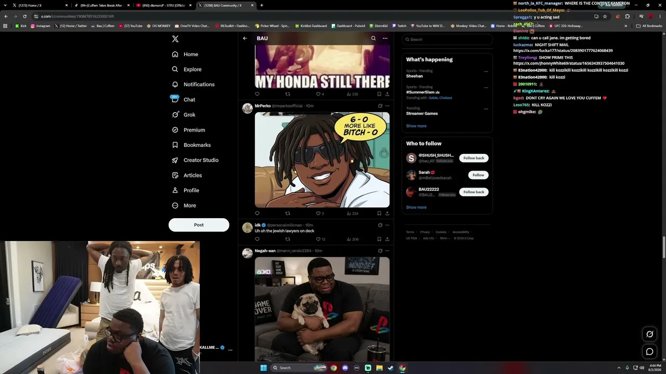The width and height of the screenshot is (666, 374).
Task: Open BAU community header options menu
Action: [385, 38]
